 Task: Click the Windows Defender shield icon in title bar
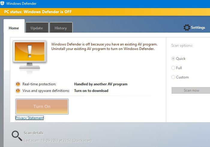pos(2,3)
